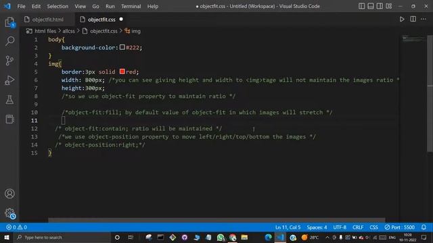
Task: Open Microsoft Edge from the taskbar
Action: pos(268,237)
